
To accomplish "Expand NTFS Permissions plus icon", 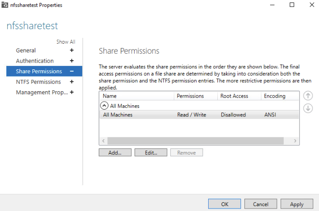I will point(72,81).
